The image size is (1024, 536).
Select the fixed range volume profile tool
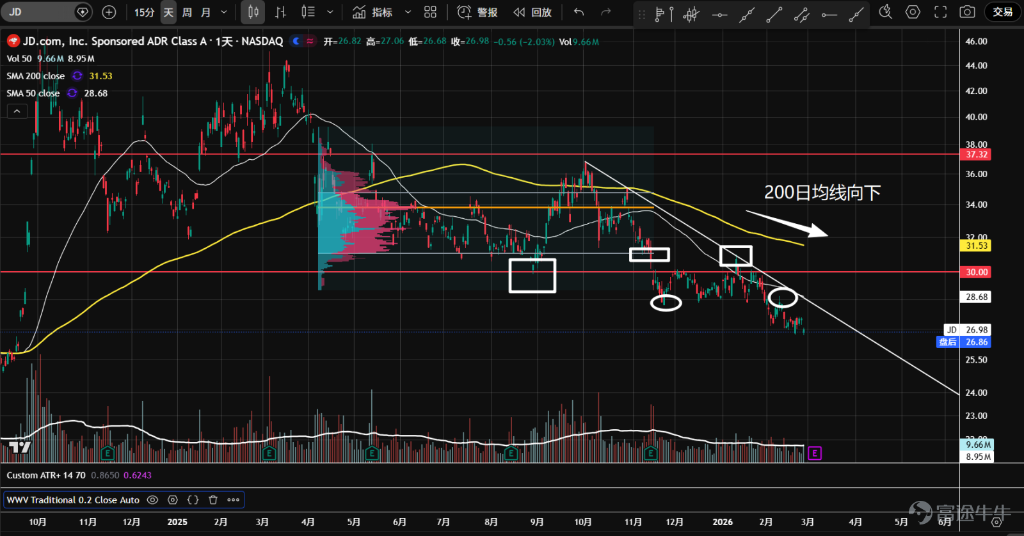point(664,13)
